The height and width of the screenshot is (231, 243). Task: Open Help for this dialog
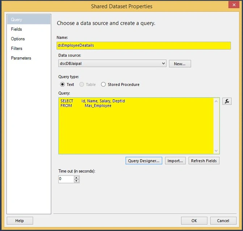20,220
